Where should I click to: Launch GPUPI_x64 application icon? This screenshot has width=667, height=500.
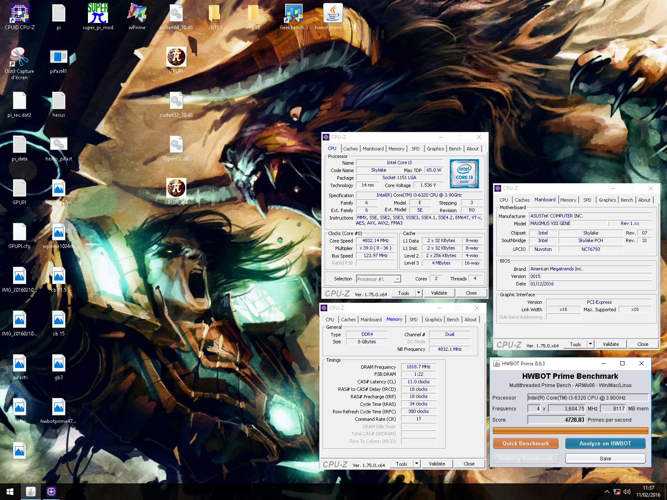[x=176, y=192]
